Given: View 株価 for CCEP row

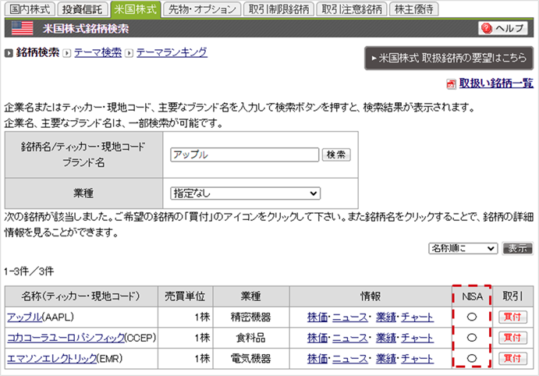Looking at the screenshot, I should click(317, 338).
